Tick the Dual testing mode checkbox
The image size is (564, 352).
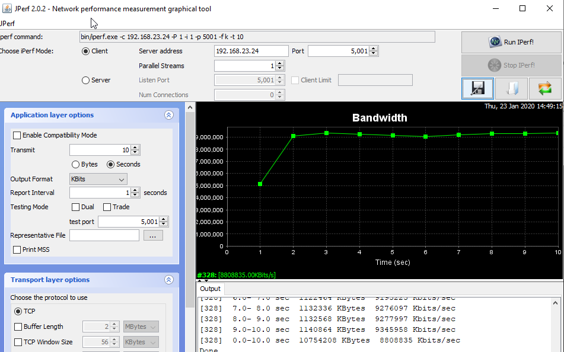[x=75, y=207]
